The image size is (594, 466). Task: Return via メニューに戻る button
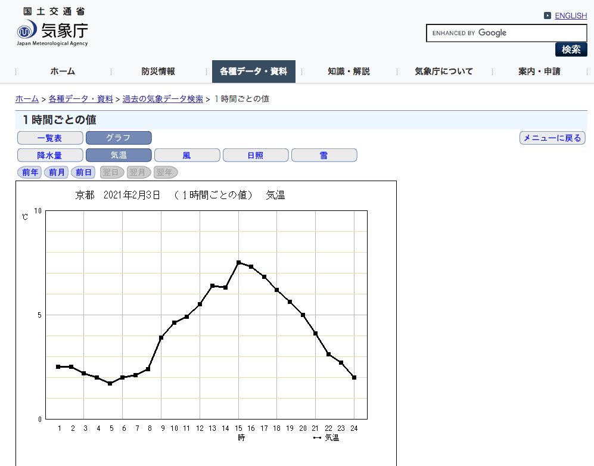(x=552, y=138)
